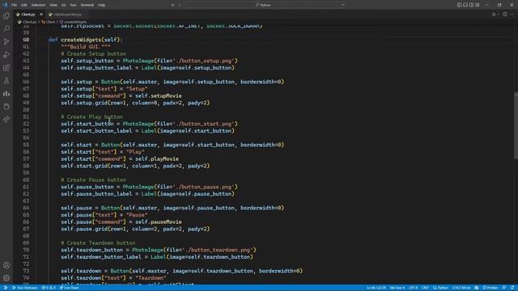
Task: Click the '# Create Setup button' comment
Action: 93,54
